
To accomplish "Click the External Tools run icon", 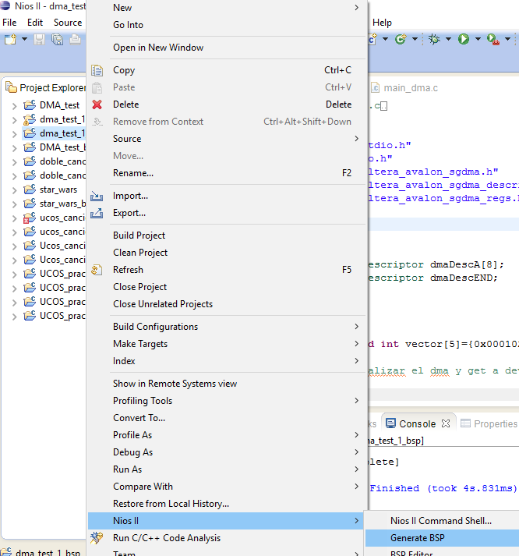I will pyautogui.click(x=493, y=39).
